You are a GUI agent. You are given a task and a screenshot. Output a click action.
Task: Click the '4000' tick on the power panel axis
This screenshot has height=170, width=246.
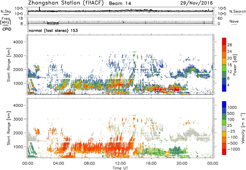[x=18, y=42]
